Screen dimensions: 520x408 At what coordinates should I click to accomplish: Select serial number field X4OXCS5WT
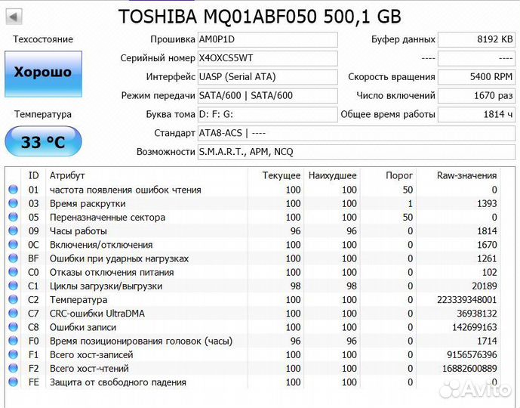coord(268,58)
